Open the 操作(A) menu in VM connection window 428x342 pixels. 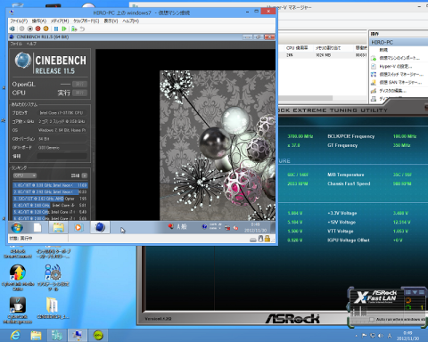(x=39, y=20)
